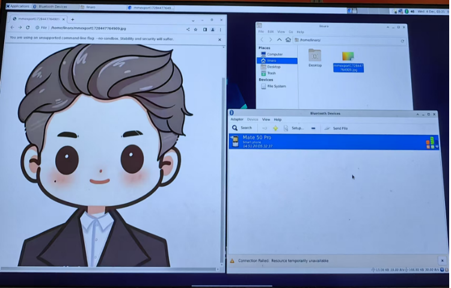
Task: Click the browser reload button
Action: [28, 28]
